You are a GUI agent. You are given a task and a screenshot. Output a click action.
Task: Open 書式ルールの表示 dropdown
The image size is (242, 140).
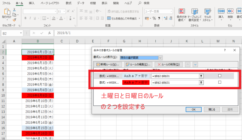[160, 58]
